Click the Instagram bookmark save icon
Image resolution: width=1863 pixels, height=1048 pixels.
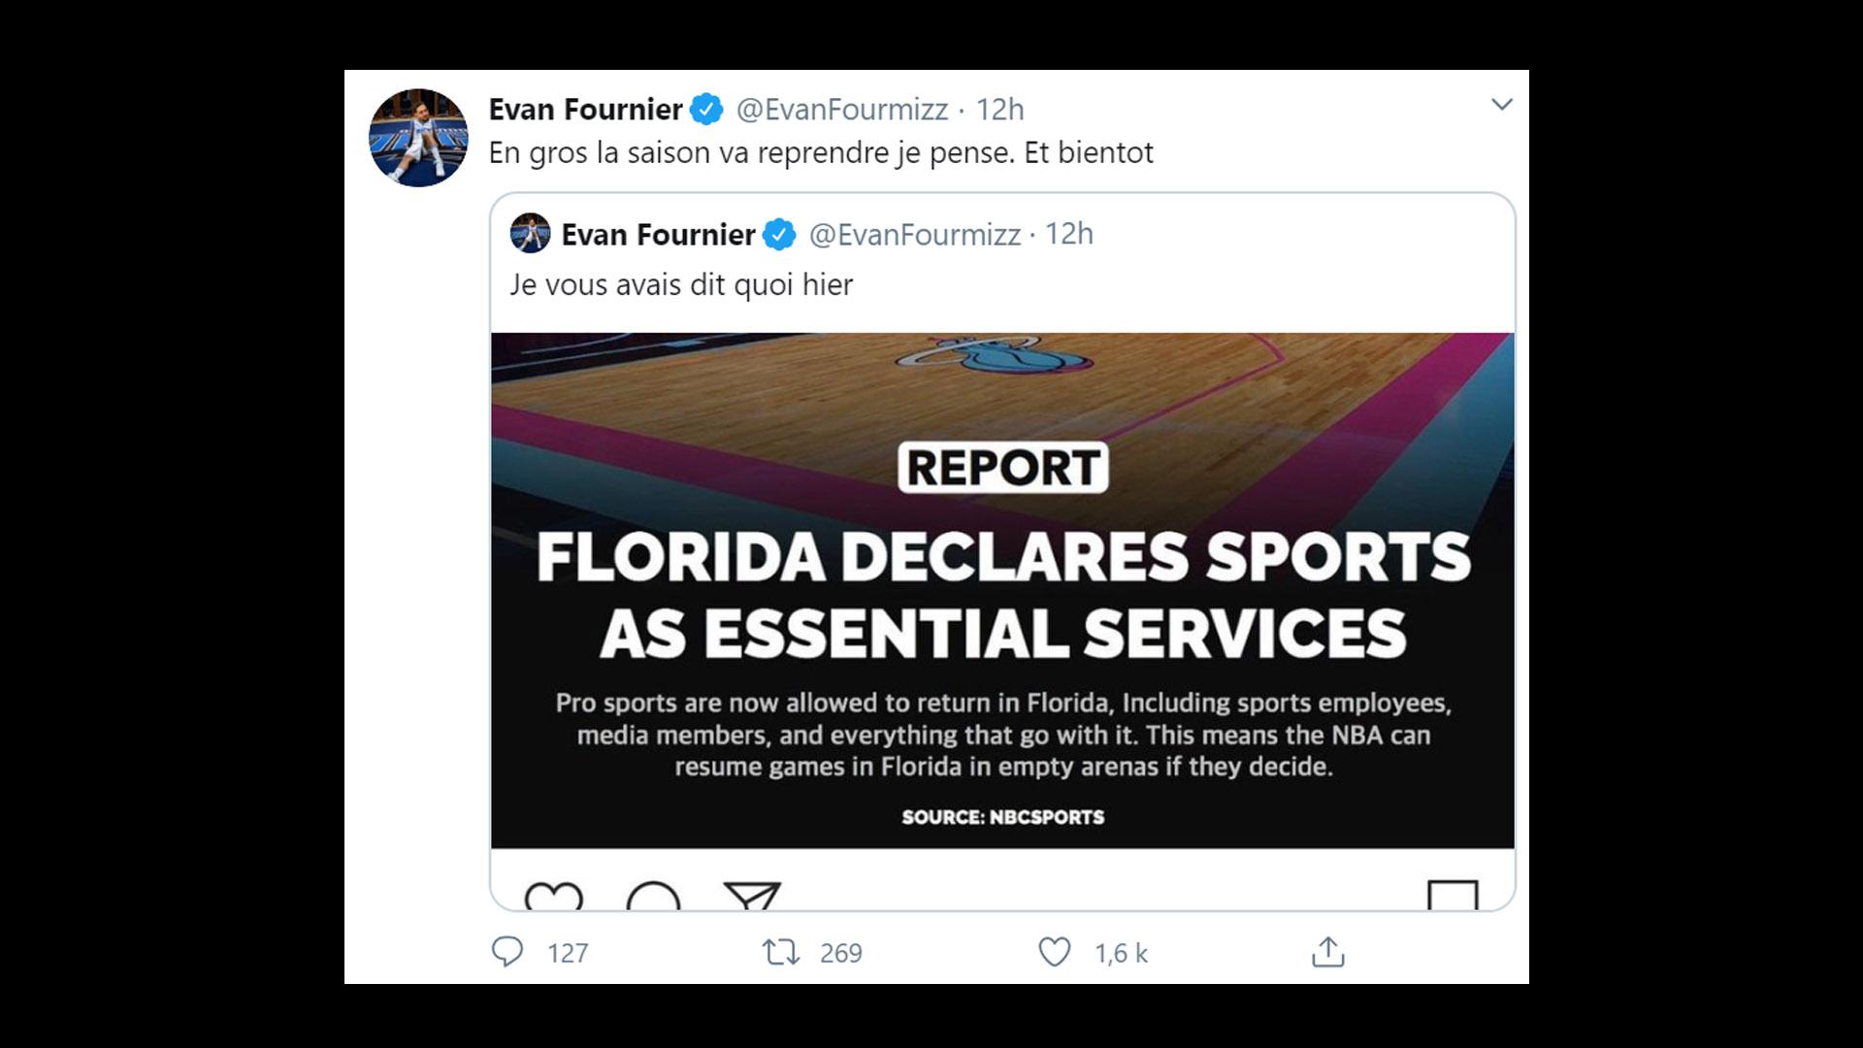click(x=1453, y=896)
